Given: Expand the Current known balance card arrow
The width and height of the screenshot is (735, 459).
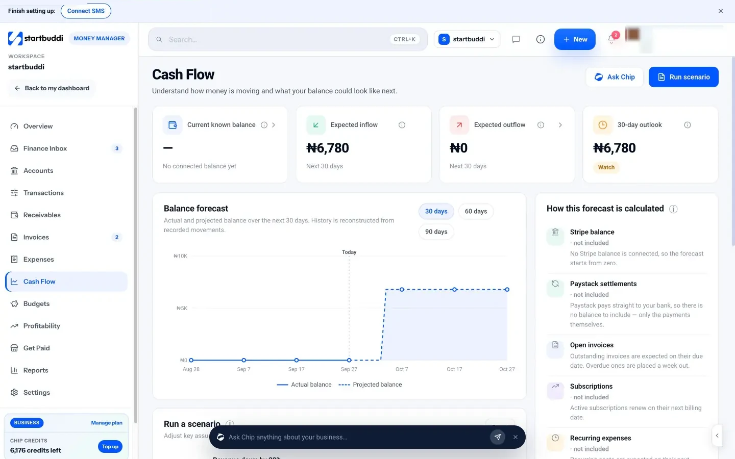Looking at the screenshot, I should click(x=274, y=125).
